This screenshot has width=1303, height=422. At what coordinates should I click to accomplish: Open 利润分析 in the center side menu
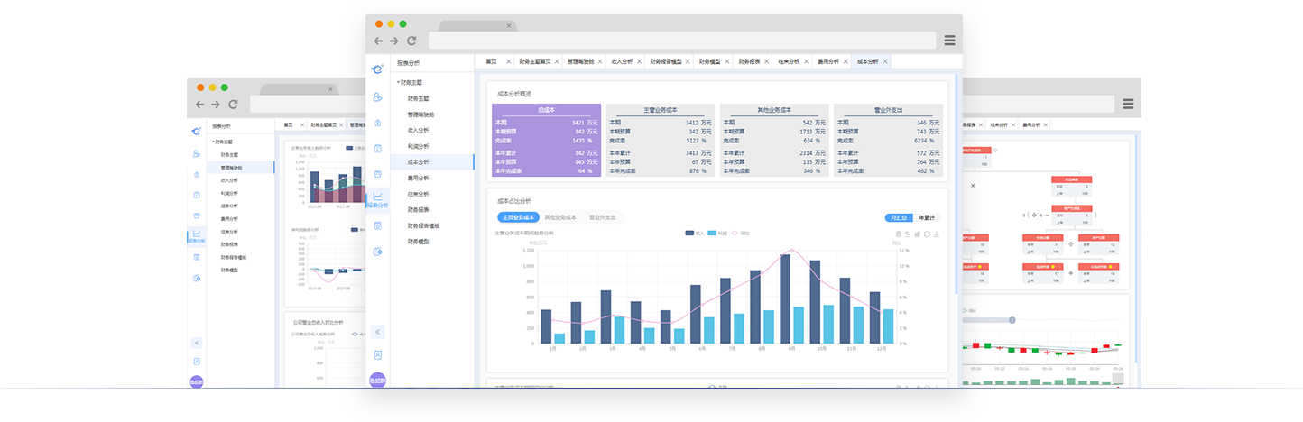tap(419, 146)
